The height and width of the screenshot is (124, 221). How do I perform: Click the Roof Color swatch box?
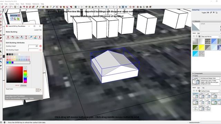click(x=38, y=90)
